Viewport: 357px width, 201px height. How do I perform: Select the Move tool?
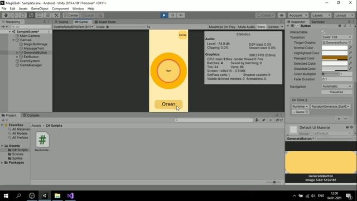(x=15, y=15)
